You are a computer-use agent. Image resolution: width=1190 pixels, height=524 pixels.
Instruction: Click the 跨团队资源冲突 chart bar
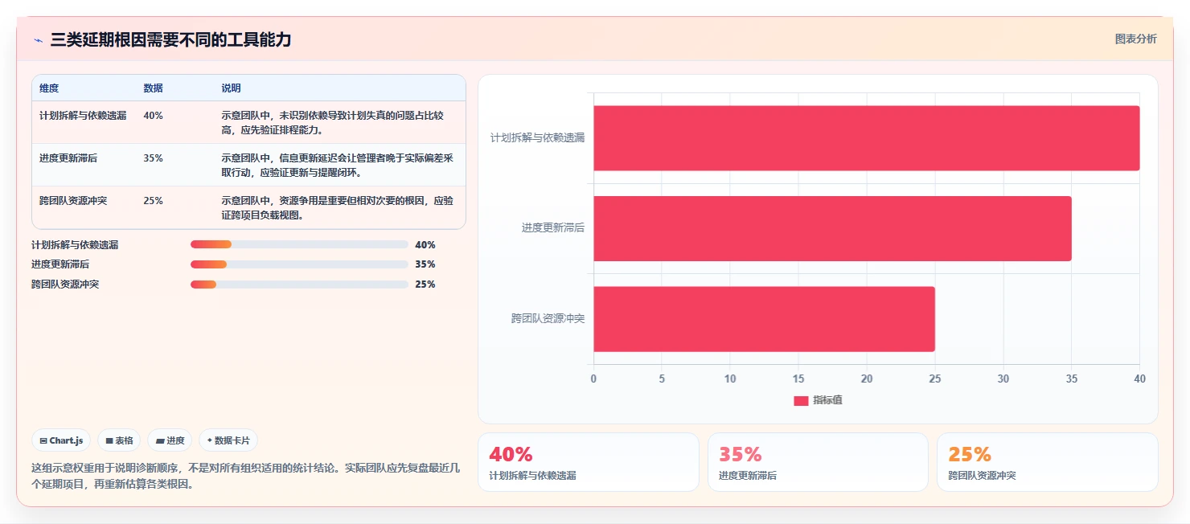click(x=764, y=319)
